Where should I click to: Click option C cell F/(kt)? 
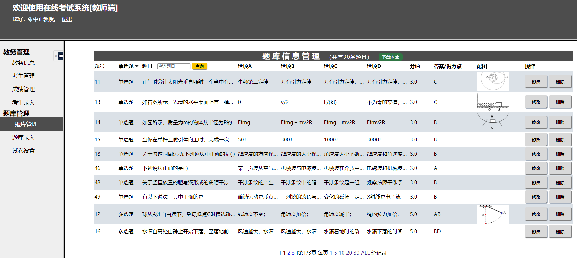click(330, 102)
